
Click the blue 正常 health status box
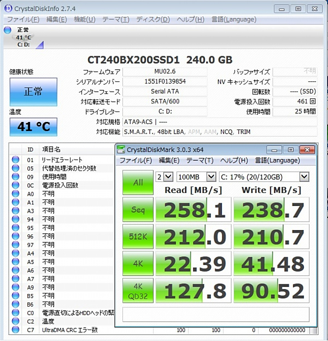(33, 91)
